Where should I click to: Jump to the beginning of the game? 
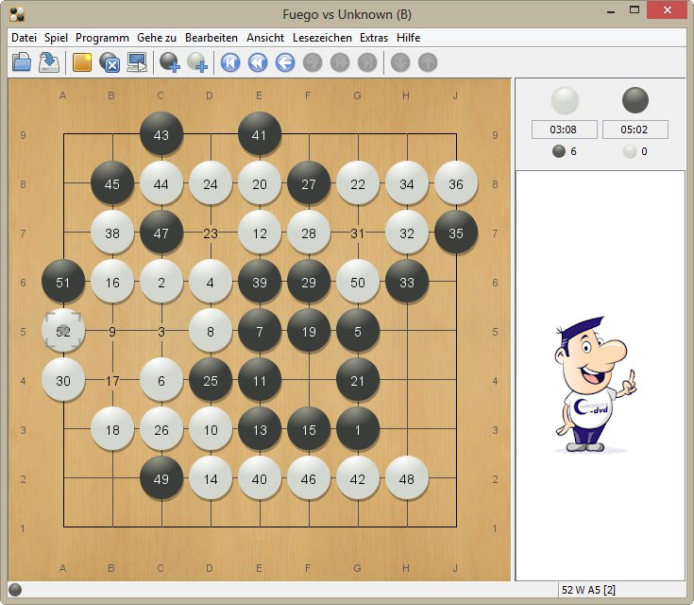click(x=229, y=62)
